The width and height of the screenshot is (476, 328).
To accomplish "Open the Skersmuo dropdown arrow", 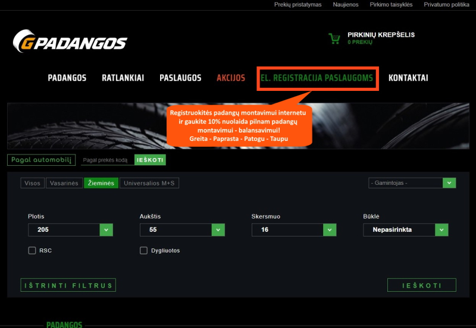I will point(330,230).
